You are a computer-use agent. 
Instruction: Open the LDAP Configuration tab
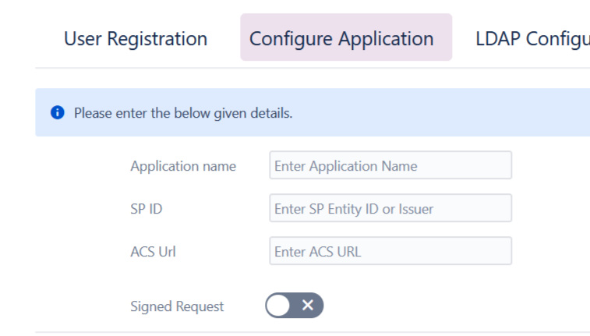click(532, 38)
